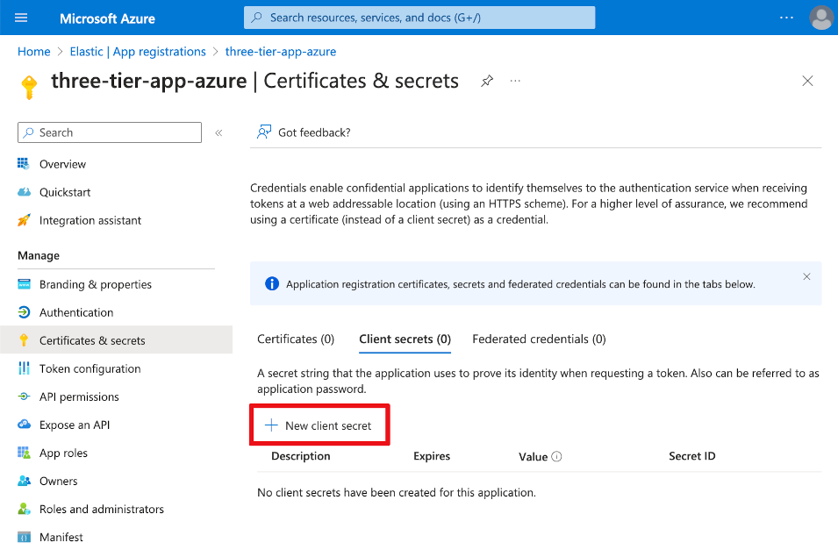Click New client secret button
This screenshot has height=557, width=838.
click(319, 425)
